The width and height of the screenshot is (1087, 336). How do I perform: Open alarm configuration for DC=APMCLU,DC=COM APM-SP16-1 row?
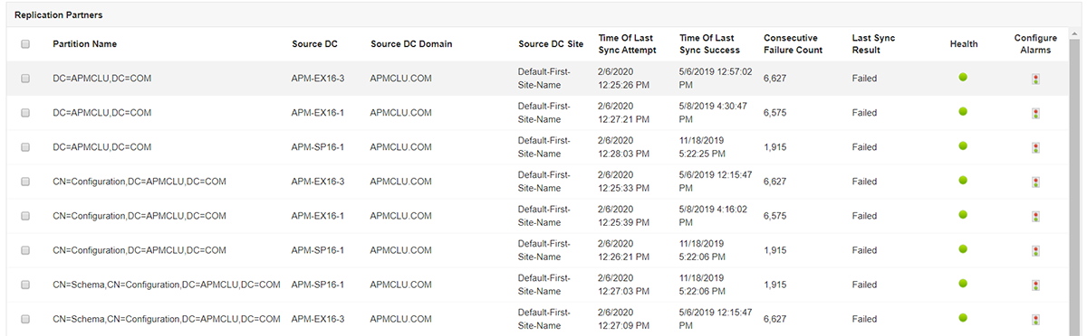(x=1034, y=147)
